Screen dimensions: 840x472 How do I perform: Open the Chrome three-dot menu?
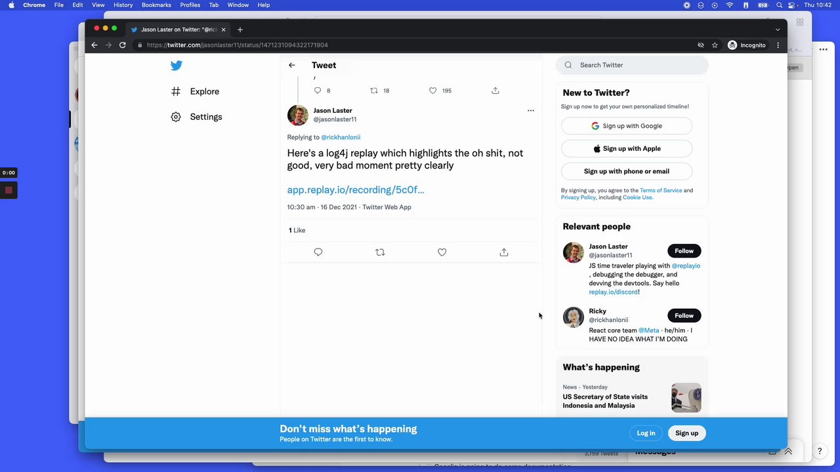click(x=778, y=45)
